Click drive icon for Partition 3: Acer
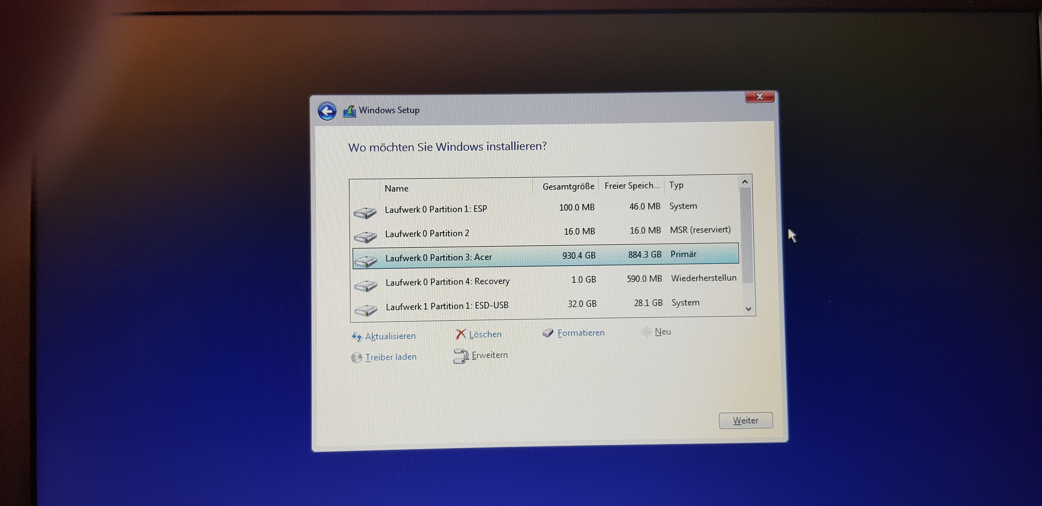This screenshot has height=506, width=1042. click(x=366, y=261)
